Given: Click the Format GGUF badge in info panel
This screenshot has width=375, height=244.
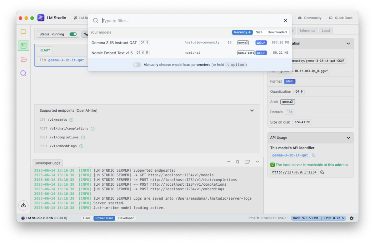Looking at the screenshot, I should [290, 81].
